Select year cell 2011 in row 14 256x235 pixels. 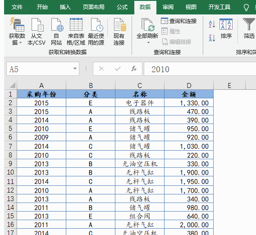(x=41, y=207)
